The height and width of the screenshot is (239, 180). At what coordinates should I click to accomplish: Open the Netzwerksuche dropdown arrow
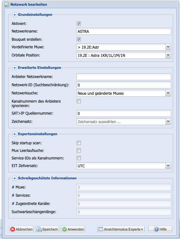pyautogui.click(x=168, y=93)
